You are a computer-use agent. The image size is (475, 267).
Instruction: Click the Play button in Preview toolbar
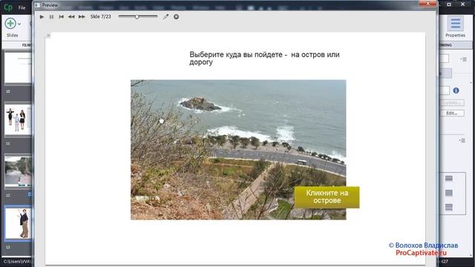pos(42,17)
